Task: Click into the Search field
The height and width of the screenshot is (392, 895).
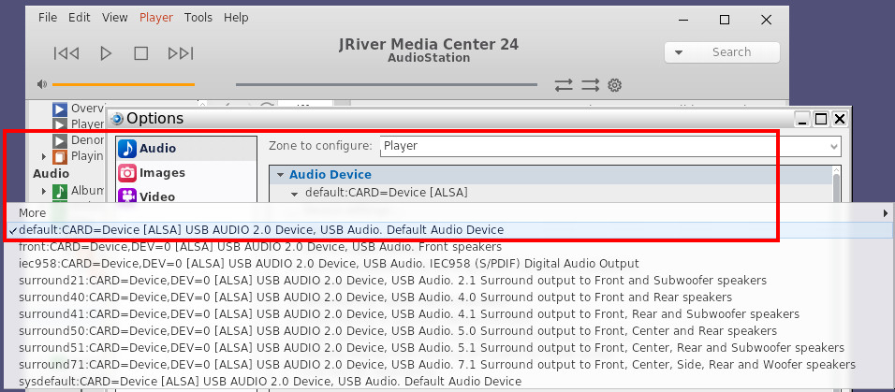Action: [731, 52]
